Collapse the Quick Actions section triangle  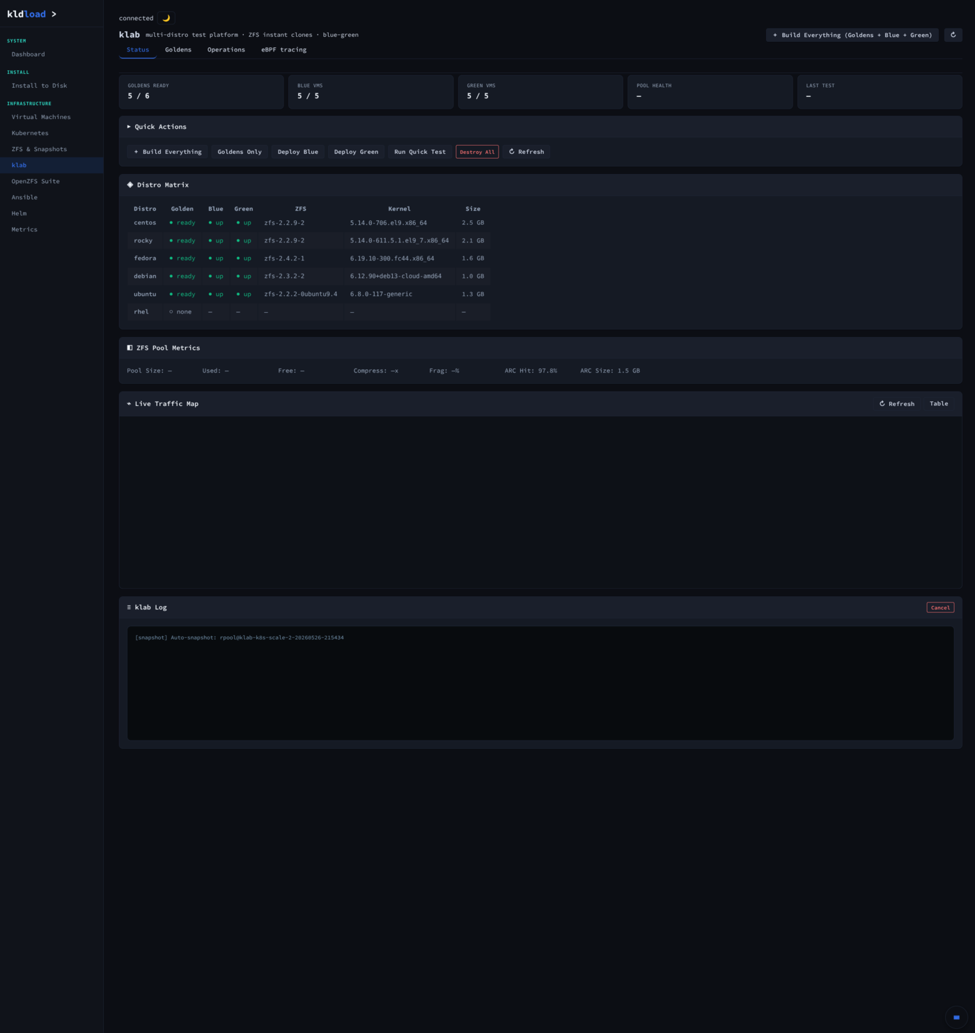point(129,127)
